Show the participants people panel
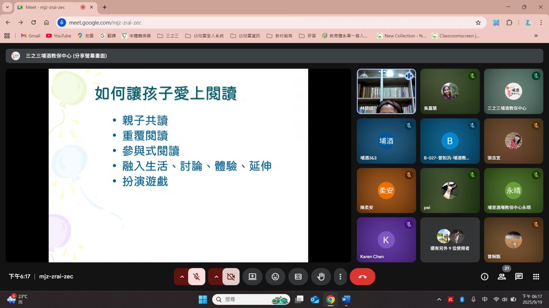The image size is (549, 308). 502,277
